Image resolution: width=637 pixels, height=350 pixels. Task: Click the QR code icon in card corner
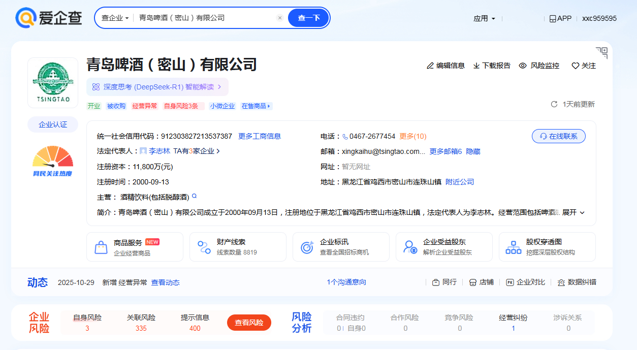(x=601, y=52)
